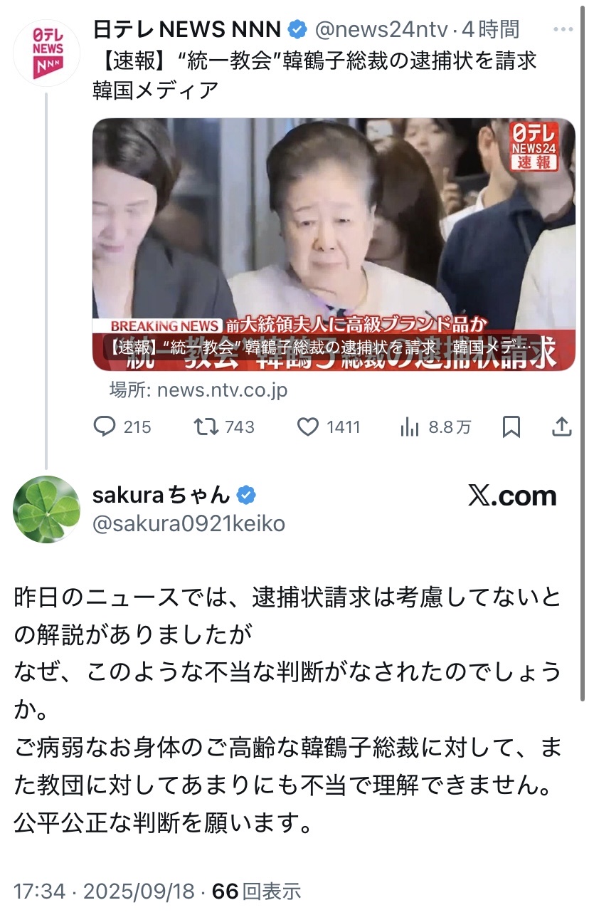Click the X.com logo
Viewport: 589px width, 915px height.
[x=512, y=496]
